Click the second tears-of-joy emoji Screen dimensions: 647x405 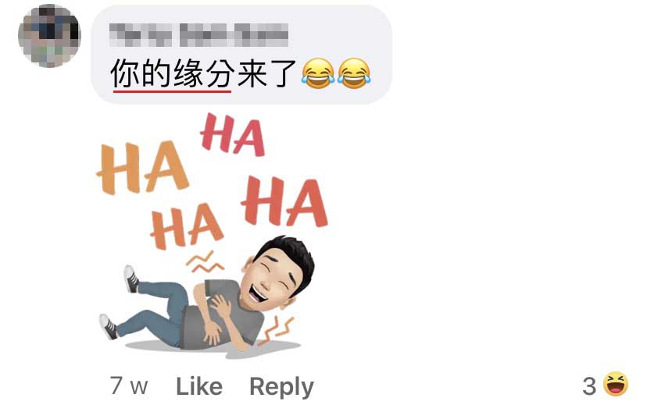pos(354,74)
